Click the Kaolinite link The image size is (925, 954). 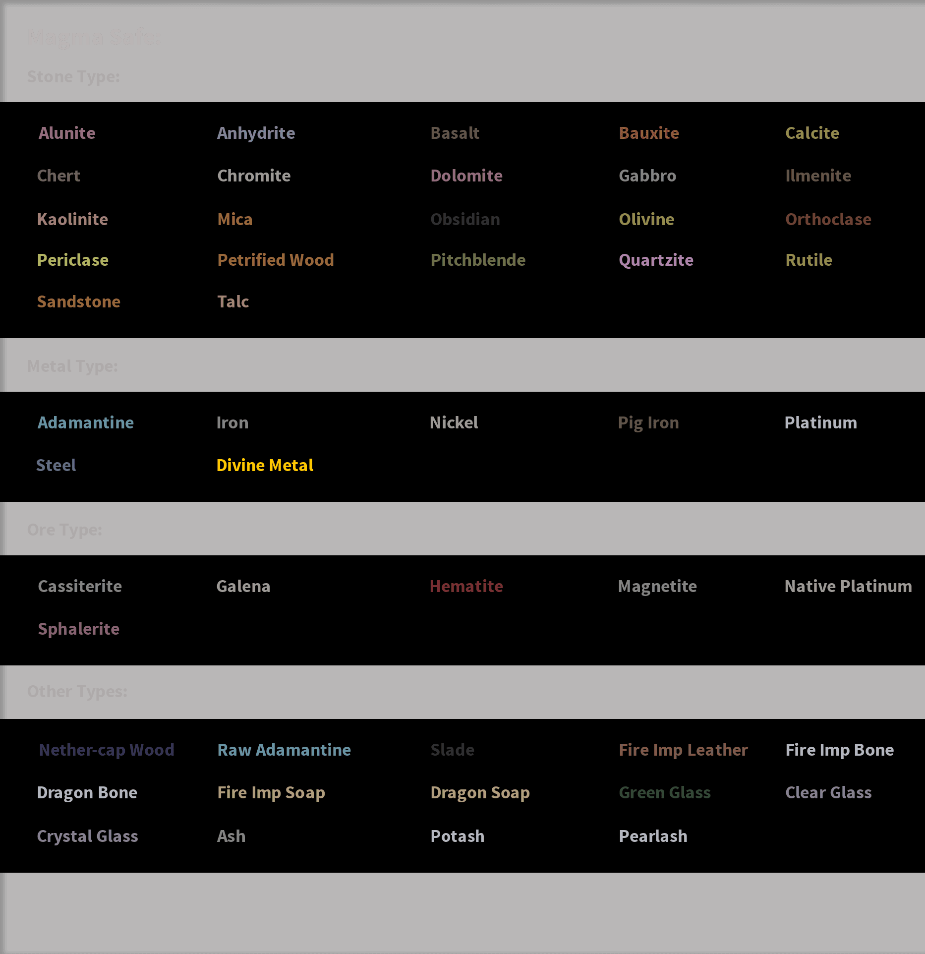pos(72,219)
